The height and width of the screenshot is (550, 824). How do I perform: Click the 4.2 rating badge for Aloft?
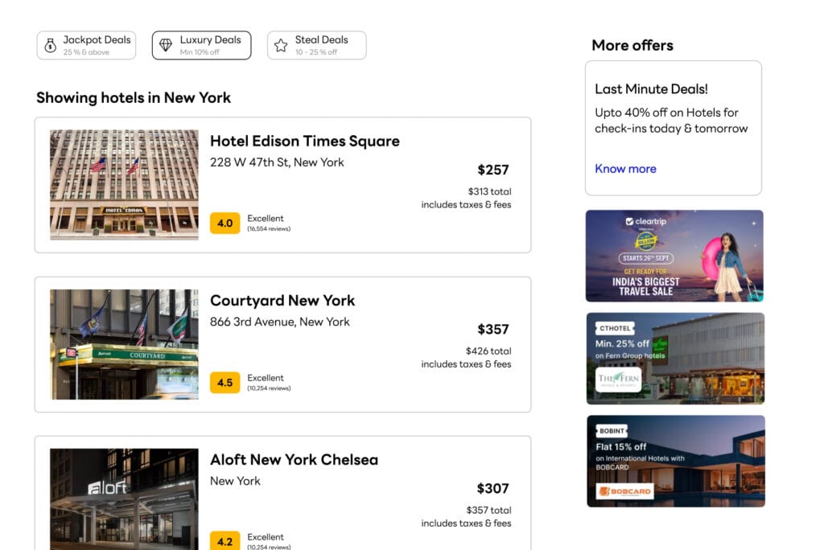(x=225, y=540)
